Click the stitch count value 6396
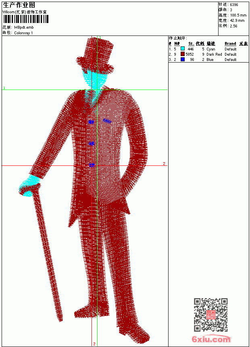250x347 pixels. [x=234, y=5]
